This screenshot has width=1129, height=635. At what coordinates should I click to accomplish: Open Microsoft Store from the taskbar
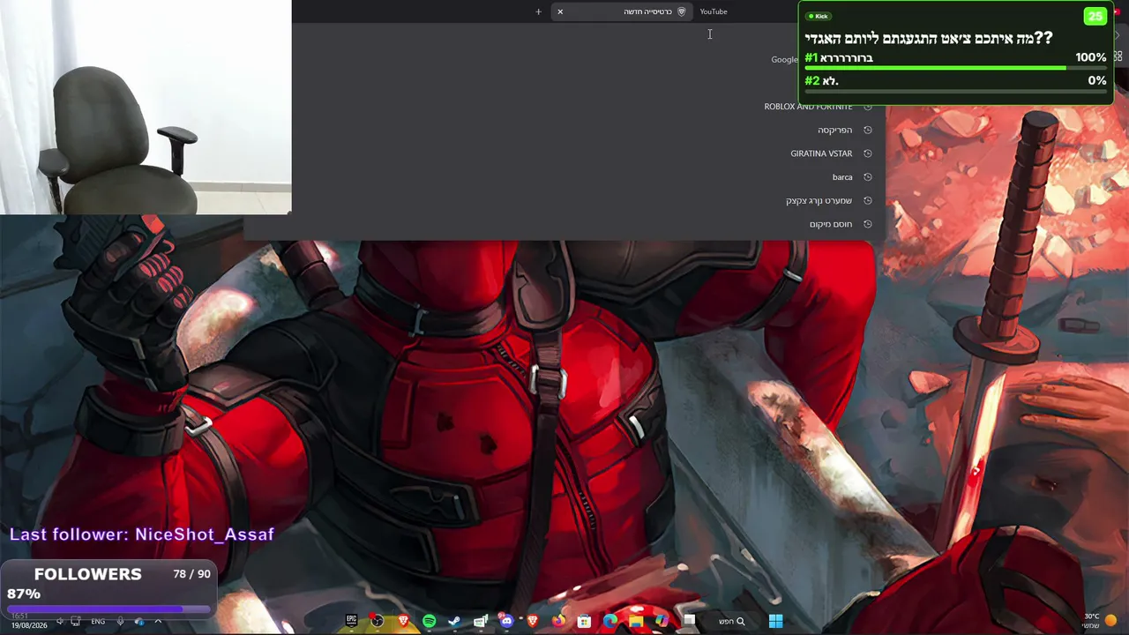tap(584, 621)
